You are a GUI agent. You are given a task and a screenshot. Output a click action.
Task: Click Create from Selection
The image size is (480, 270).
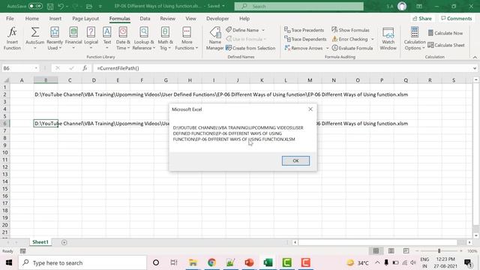[x=250, y=48]
